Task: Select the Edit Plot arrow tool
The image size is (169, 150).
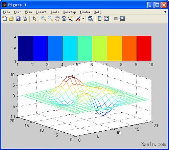Action: [x=34, y=19]
